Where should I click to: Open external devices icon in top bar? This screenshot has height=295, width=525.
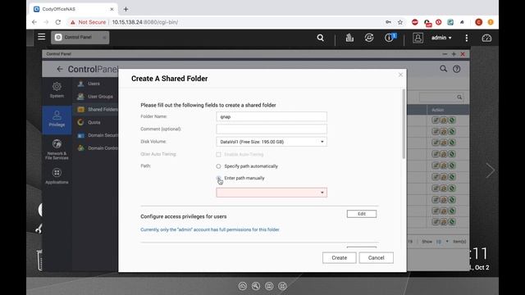369,38
